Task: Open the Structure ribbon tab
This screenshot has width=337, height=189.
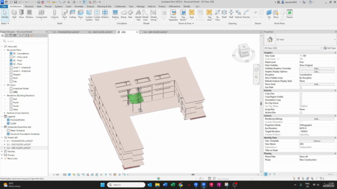Action: pyautogui.click(x=29, y=6)
